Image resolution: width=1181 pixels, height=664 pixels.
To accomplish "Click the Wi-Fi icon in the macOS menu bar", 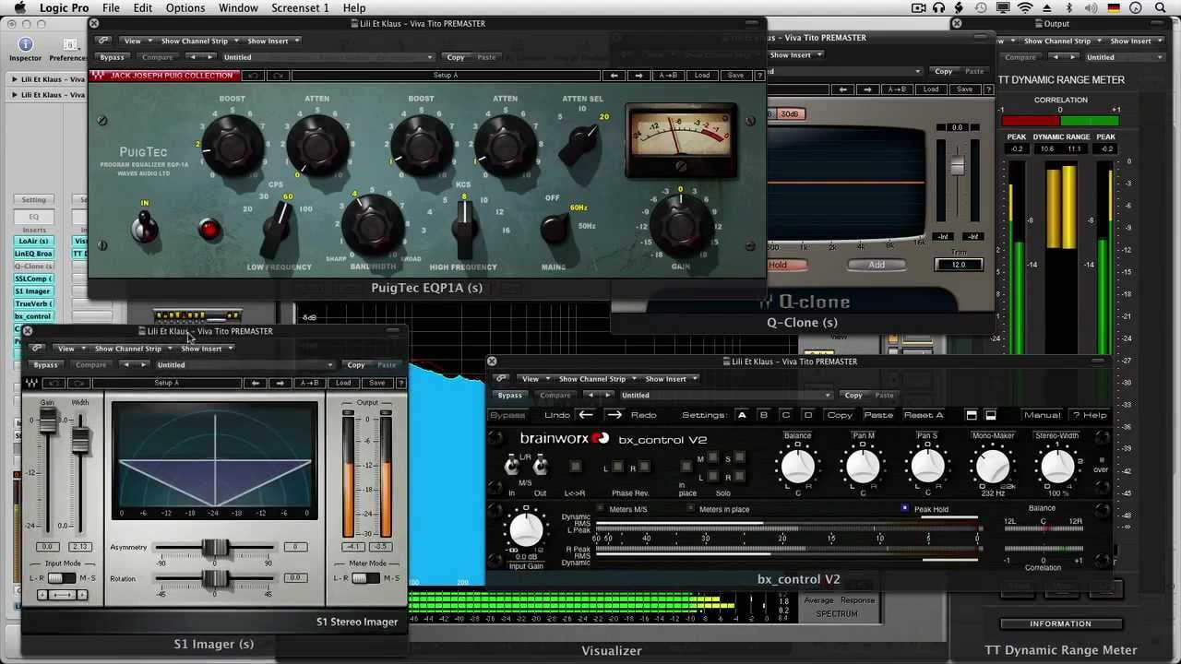I will click(1024, 8).
